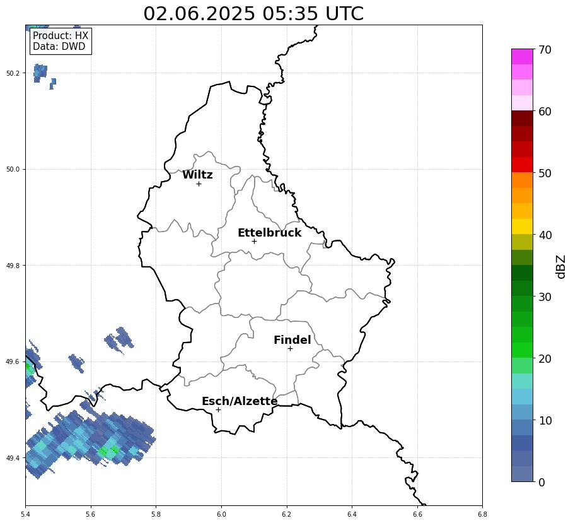Image resolution: width=573 pixels, height=523 pixels.
Task: Click the dark blue colorbar segment near 5
Action: point(522,443)
